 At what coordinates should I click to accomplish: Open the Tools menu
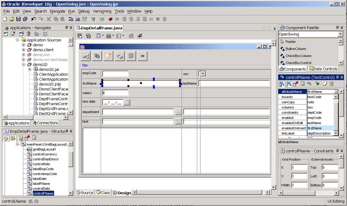(119, 11)
